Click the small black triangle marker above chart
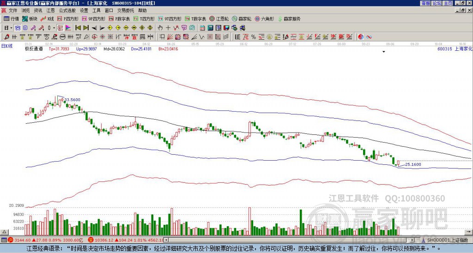Image resolution: width=473 pixels, height=253 pixels. 384,52
